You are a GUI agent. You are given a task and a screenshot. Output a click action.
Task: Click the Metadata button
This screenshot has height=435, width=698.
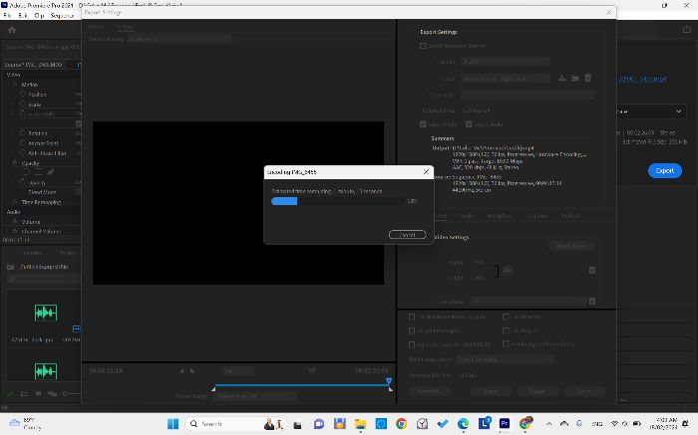coord(428,391)
